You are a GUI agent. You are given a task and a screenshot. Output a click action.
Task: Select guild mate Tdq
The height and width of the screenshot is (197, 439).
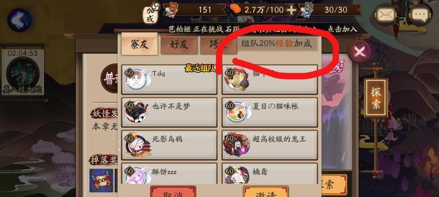(169, 79)
